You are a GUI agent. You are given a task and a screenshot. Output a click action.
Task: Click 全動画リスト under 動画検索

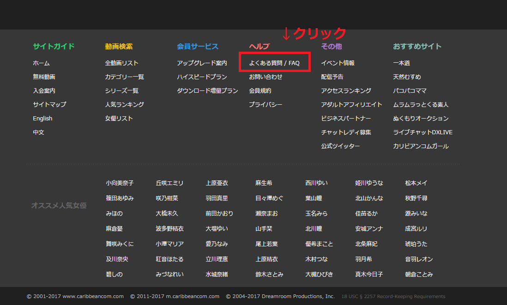[121, 63]
